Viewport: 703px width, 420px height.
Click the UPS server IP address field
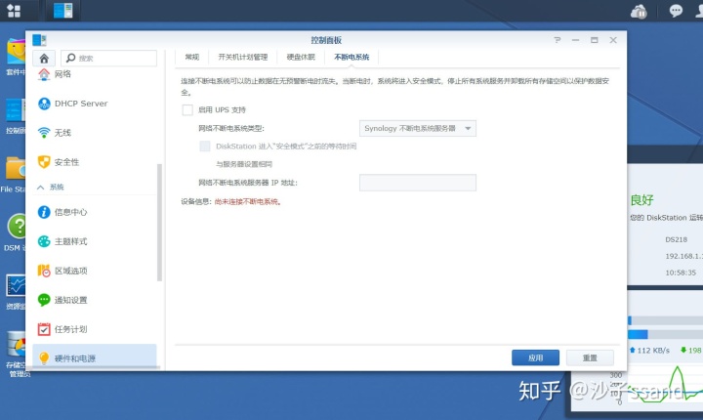[418, 183]
